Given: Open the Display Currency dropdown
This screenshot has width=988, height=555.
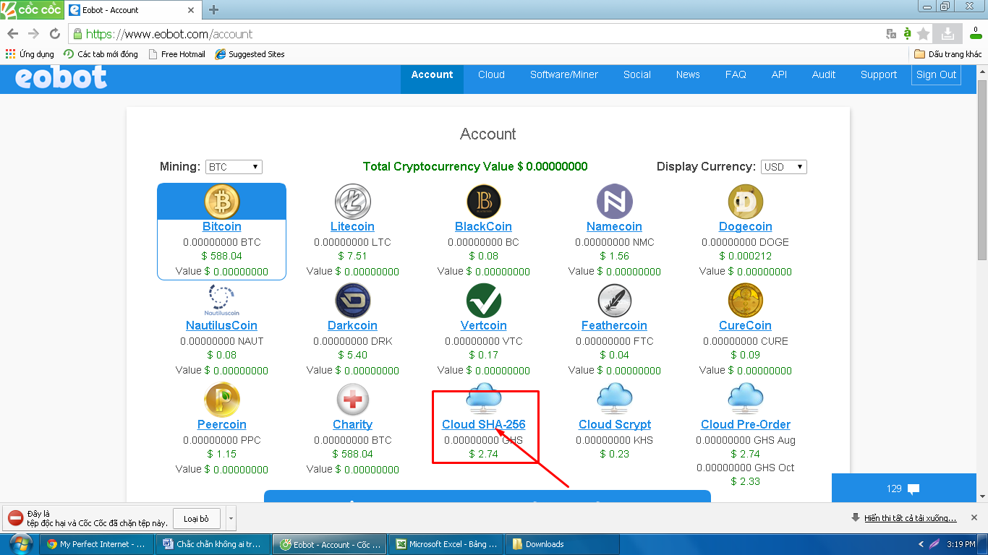Looking at the screenshot, I should click(x=784, y=167).
